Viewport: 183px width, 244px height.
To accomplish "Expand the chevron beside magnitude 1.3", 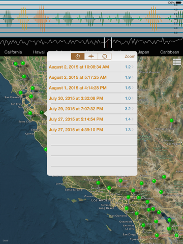I will [133, 130].
